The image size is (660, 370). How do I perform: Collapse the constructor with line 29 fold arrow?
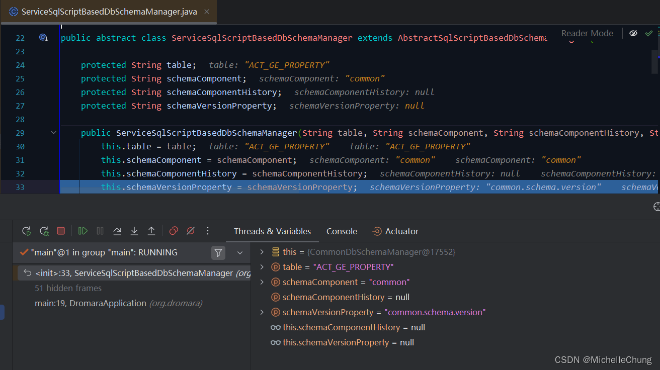[x=54, y=133]
